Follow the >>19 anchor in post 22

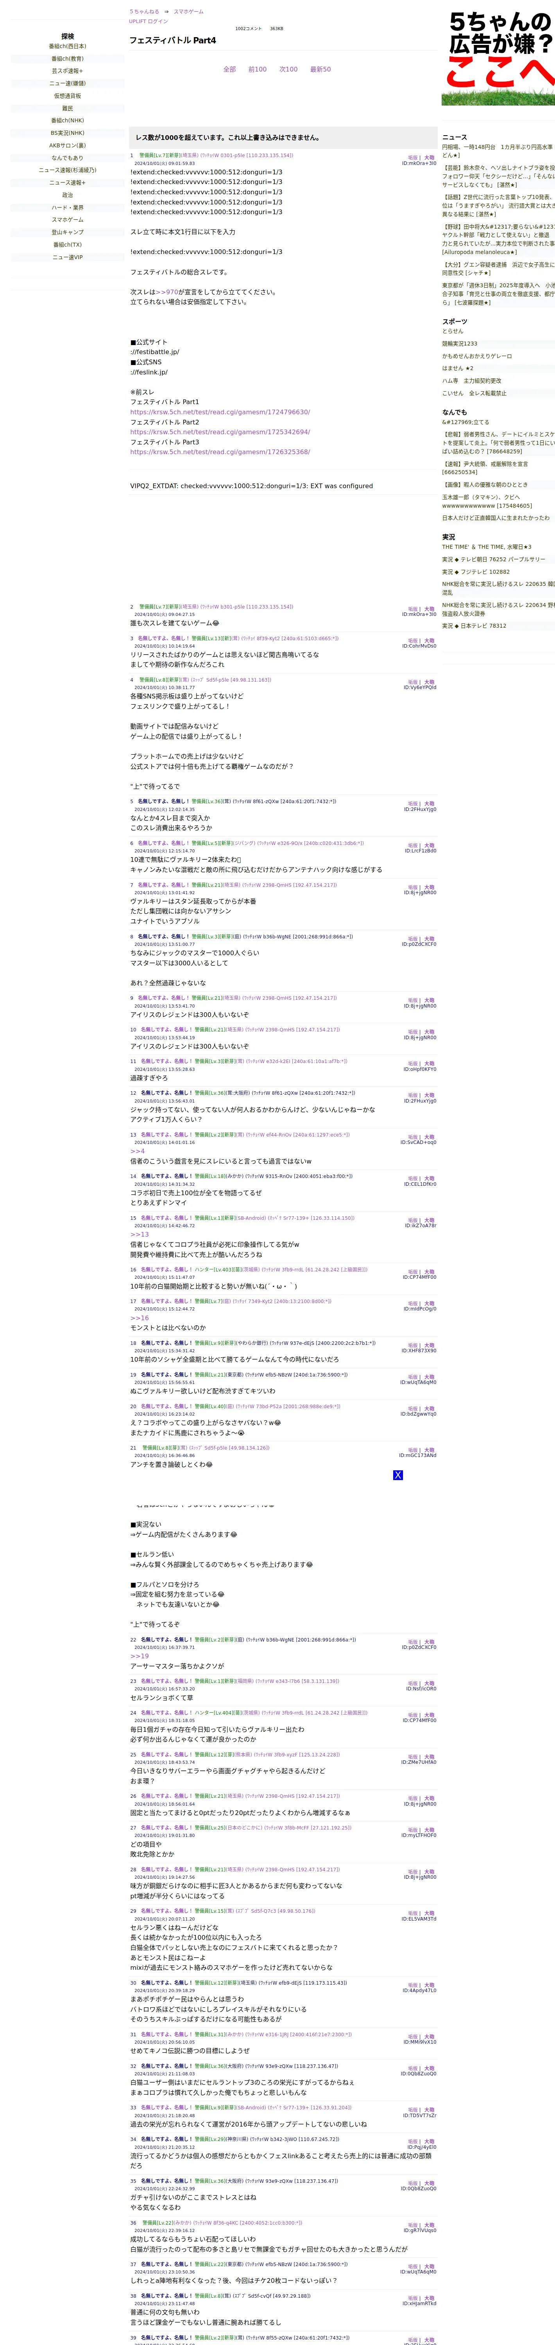[139, 1656]
